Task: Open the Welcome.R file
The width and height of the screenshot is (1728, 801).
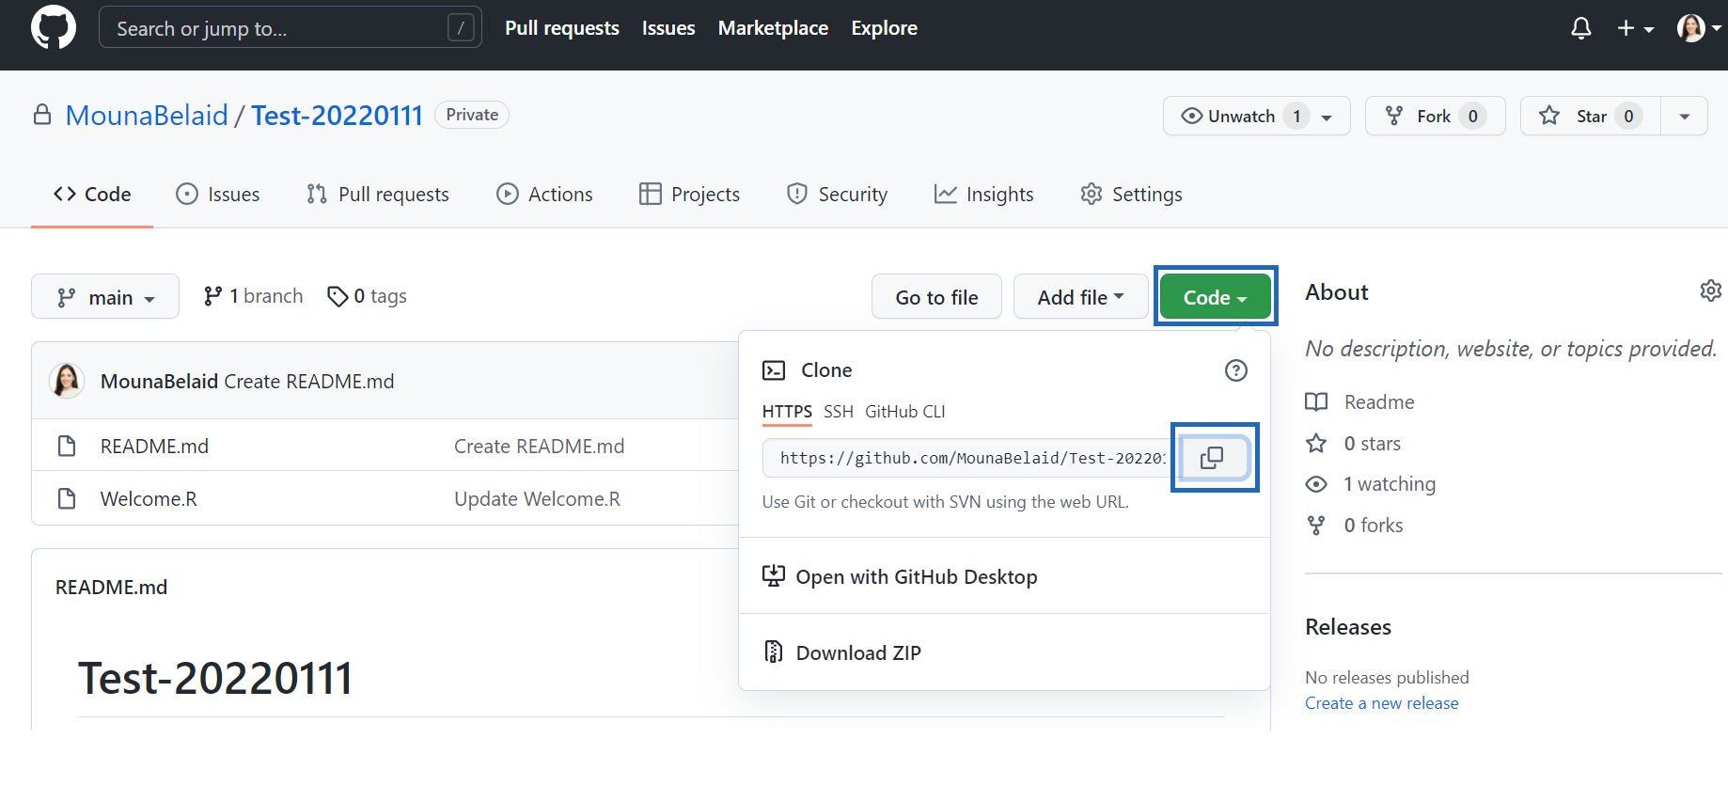Action: pos(149,498)
